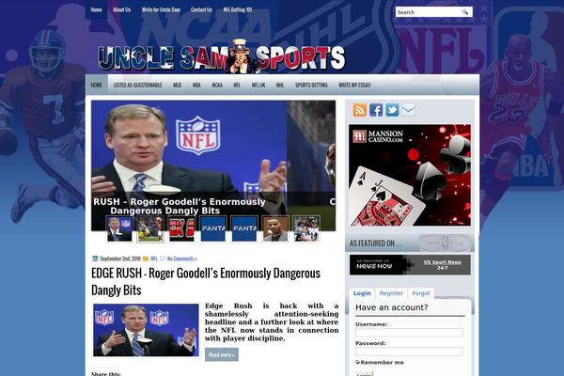Open Write My Essay menu item
The width and height of the screenshot is (564, 376).
[x=354, y=85]
